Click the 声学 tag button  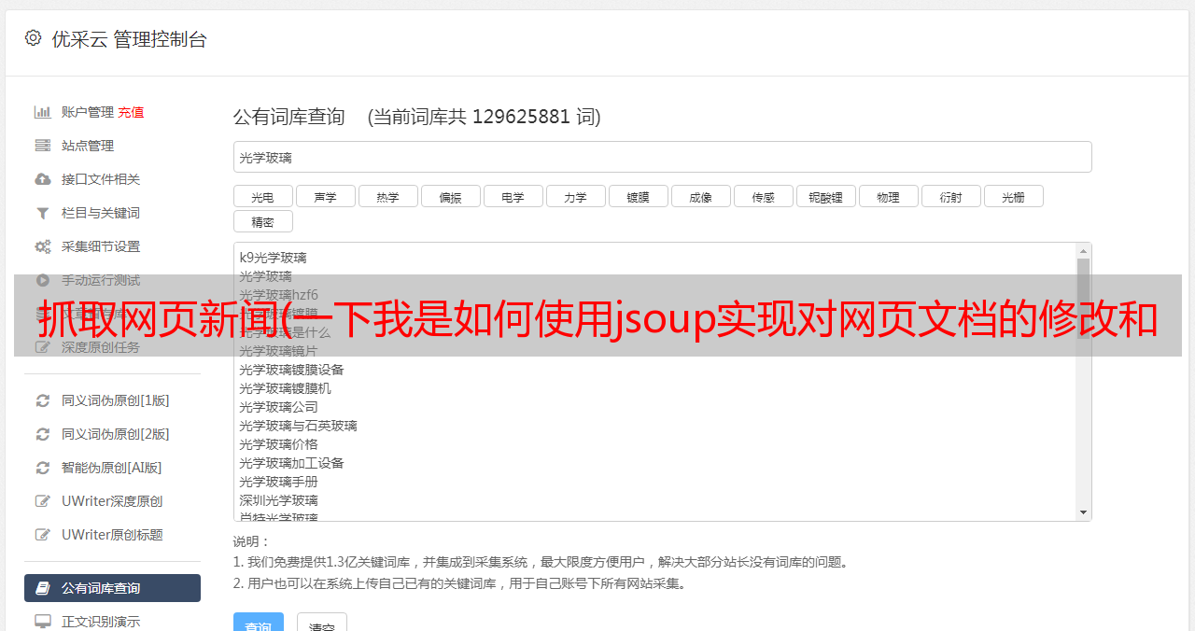click(325, 197)
